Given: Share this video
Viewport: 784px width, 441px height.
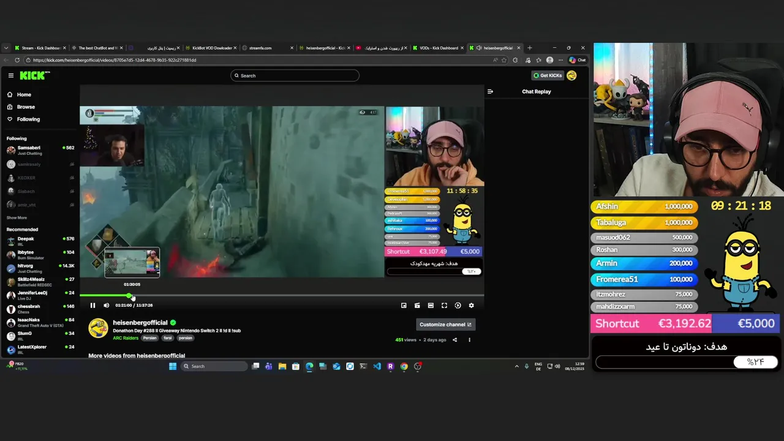Looking at the screenshot, I should coord(454,340).
